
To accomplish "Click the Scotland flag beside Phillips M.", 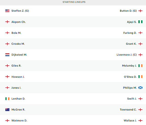I will [140, 88].
